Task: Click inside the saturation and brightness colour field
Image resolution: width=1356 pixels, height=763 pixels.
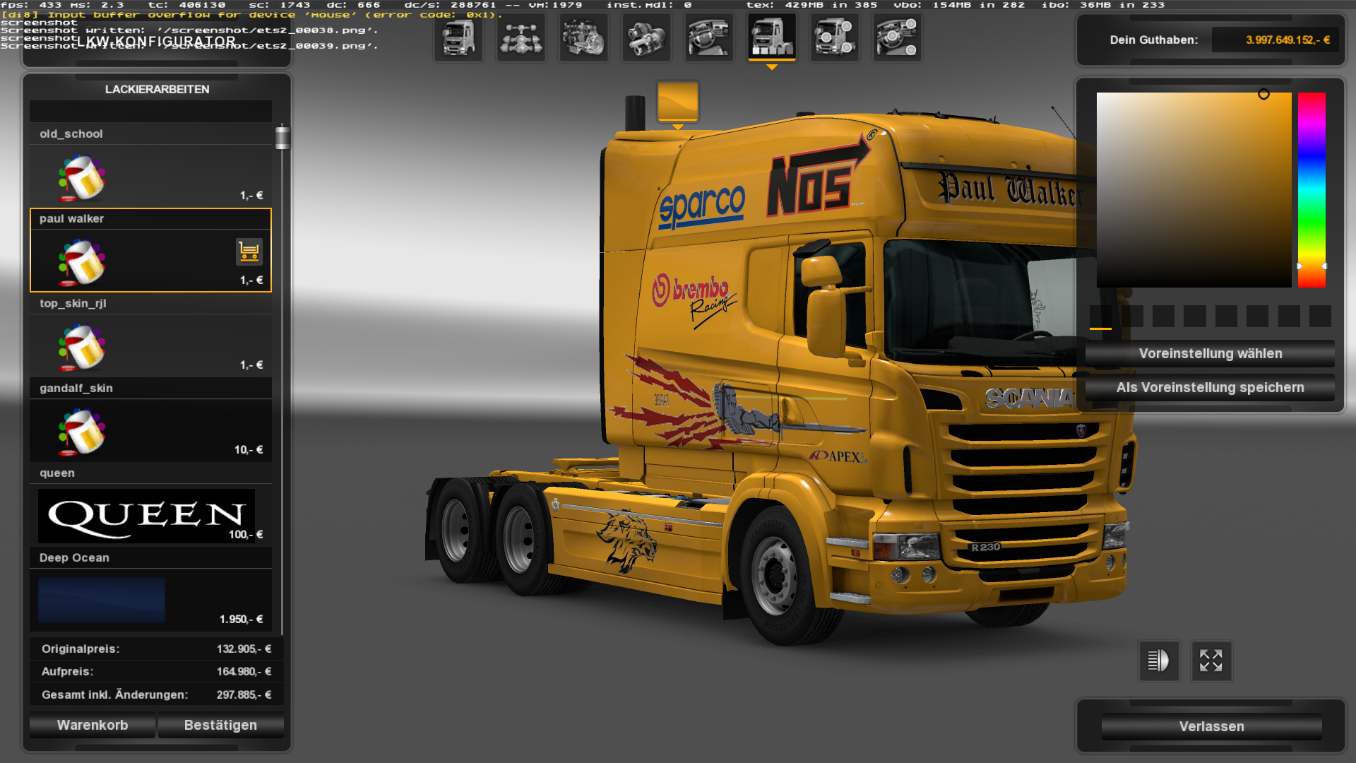Action: [x=1194, y=190]
